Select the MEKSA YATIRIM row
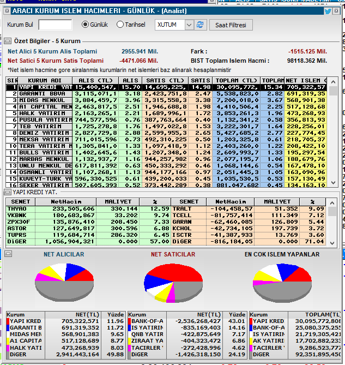Viewport: 345px width, 365px height. click(x=166, y=139)
